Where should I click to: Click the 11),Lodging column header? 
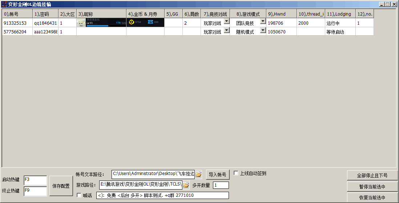[340, 14]
